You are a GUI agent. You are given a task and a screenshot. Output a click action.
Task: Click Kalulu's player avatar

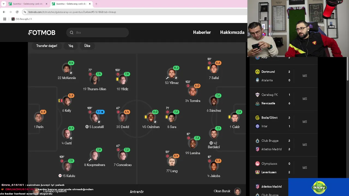(67, 166)
